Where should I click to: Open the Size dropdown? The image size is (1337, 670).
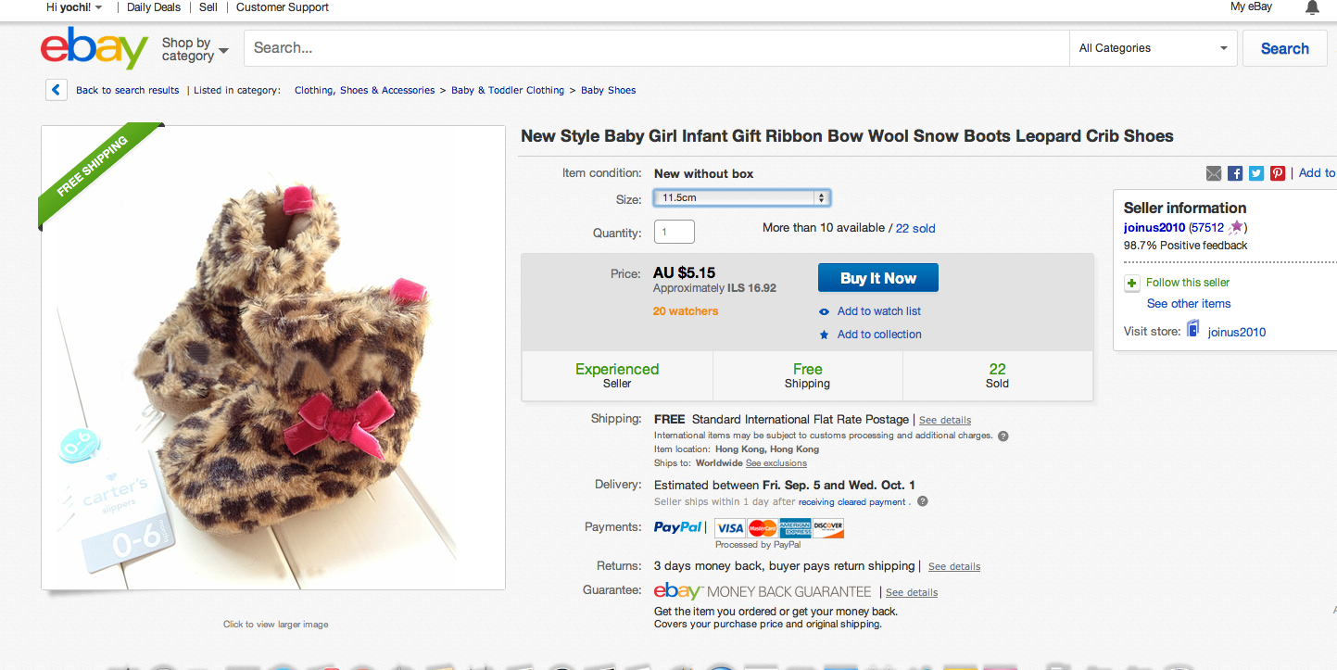click(x=741, y=197)
